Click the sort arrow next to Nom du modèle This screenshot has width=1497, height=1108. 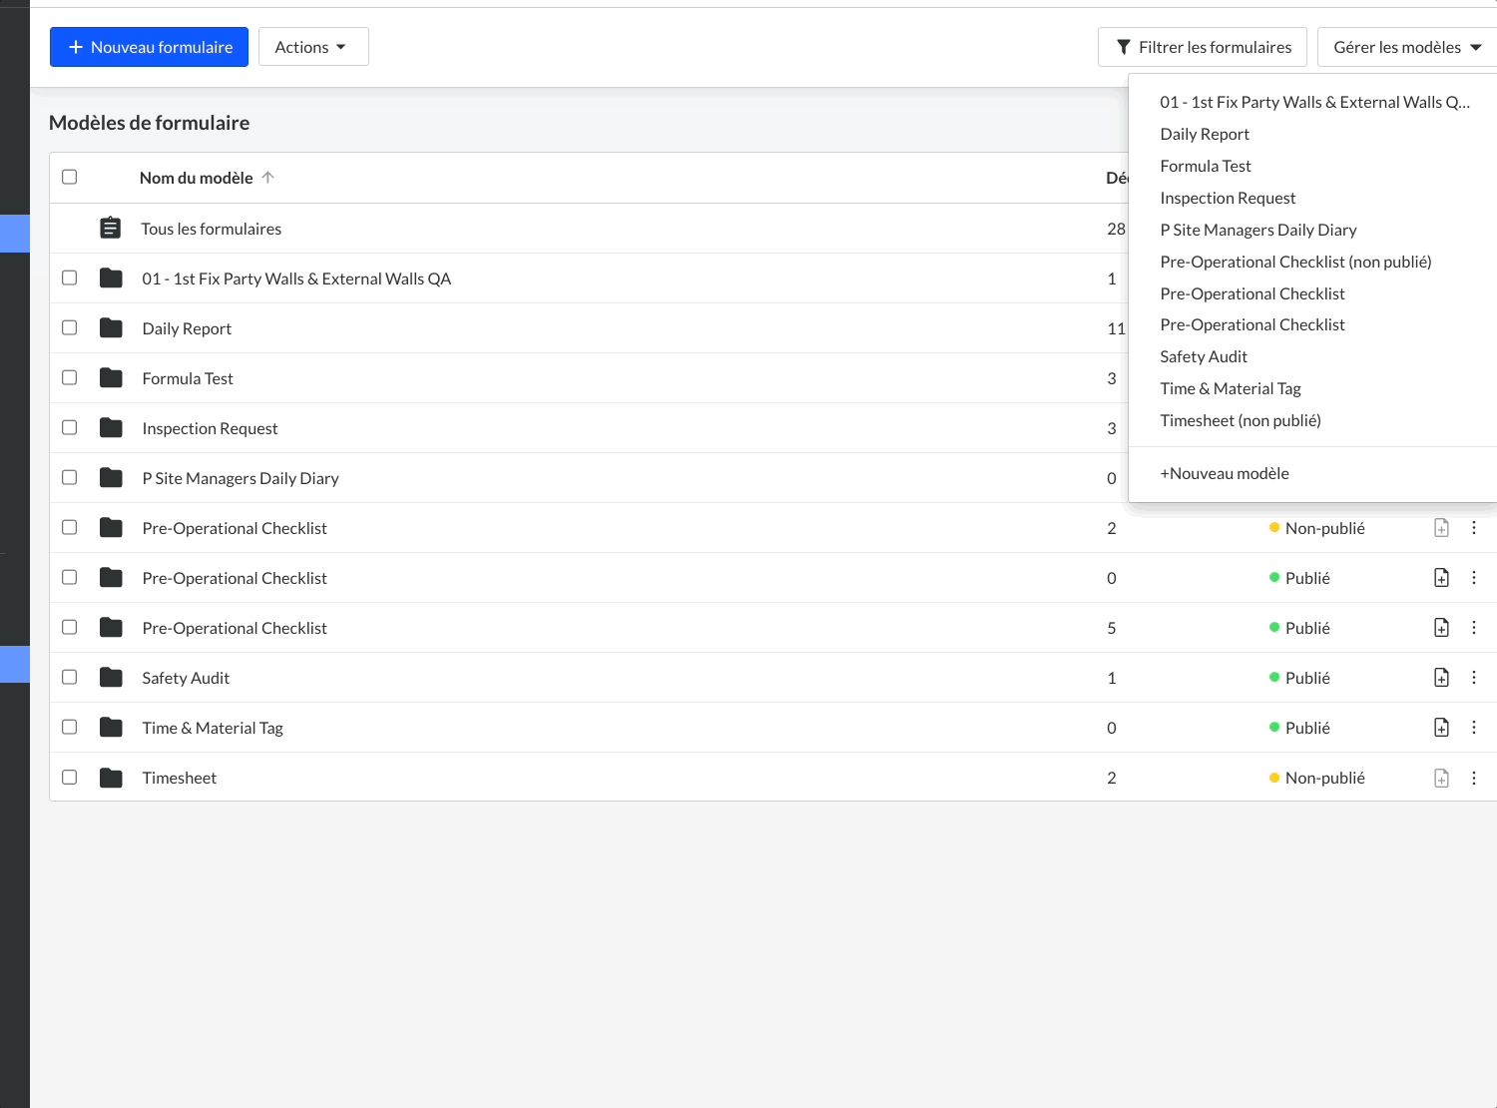[267, 178]
